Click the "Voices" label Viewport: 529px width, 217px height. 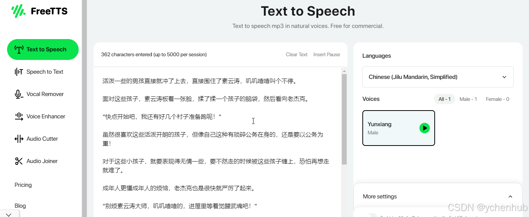click(371, 99)
